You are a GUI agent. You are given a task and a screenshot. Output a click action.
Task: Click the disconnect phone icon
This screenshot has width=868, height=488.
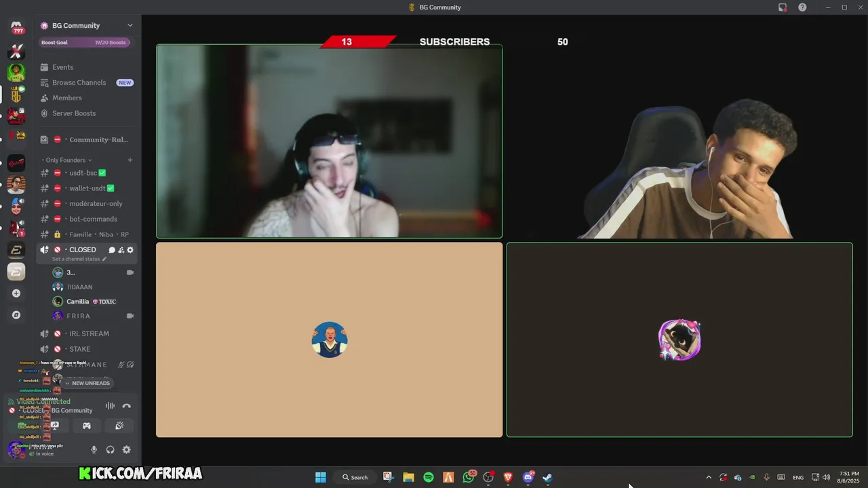(126, 406)
